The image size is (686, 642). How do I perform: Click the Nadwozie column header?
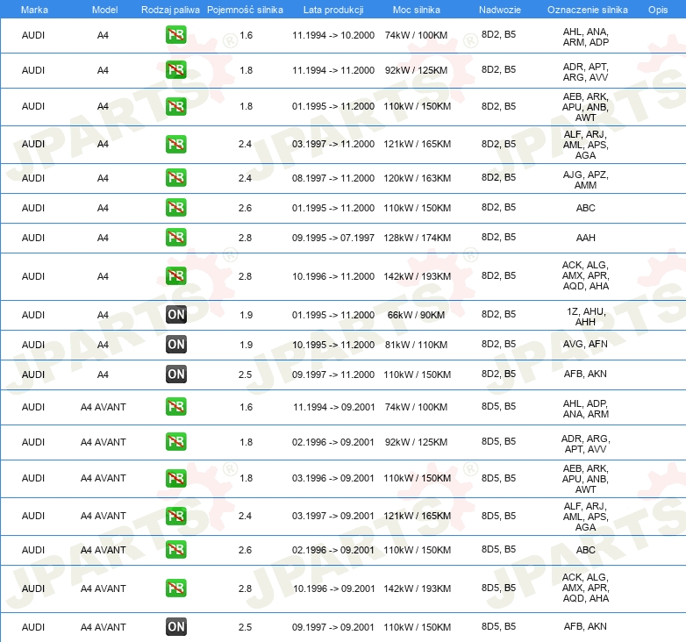click(500, 10)
